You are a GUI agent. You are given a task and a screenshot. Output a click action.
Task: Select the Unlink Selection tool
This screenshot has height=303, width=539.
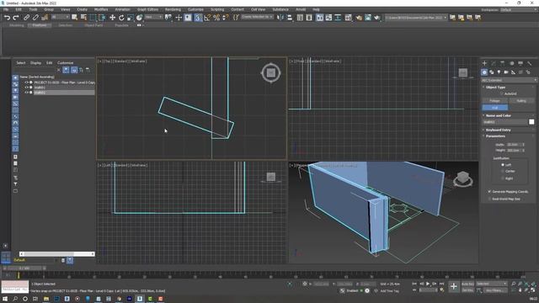(35, 18)
